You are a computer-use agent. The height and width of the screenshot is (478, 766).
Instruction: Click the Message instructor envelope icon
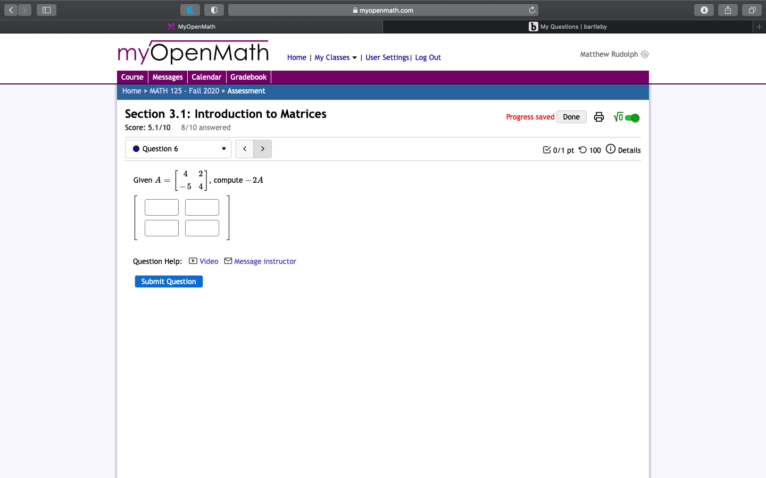click(228, 261)
